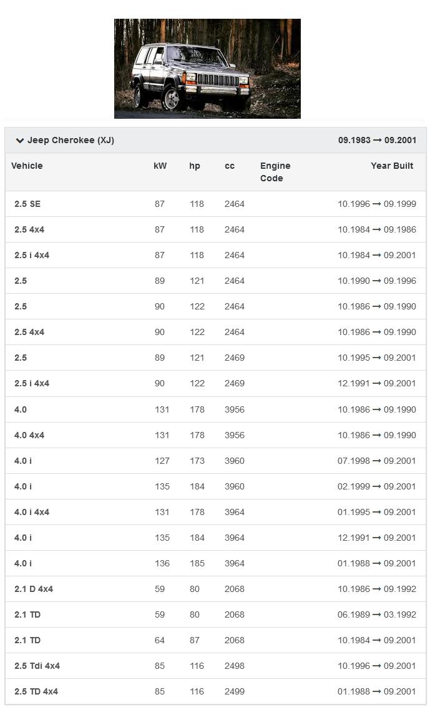Open the 2.5 i 4x4 87 kW entry

point(32,255)
